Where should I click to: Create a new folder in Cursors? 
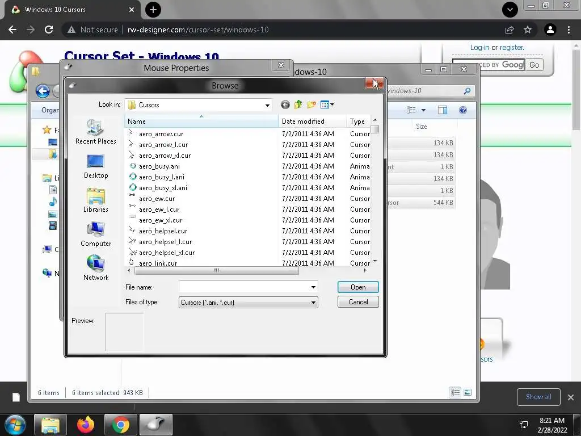[311, 105]
